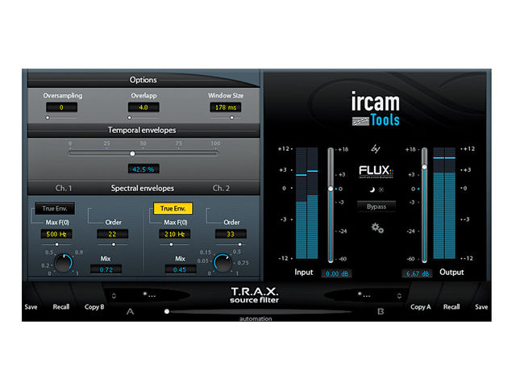
Task: Open preset B selector arrows
Action: [x=399, y=296]
